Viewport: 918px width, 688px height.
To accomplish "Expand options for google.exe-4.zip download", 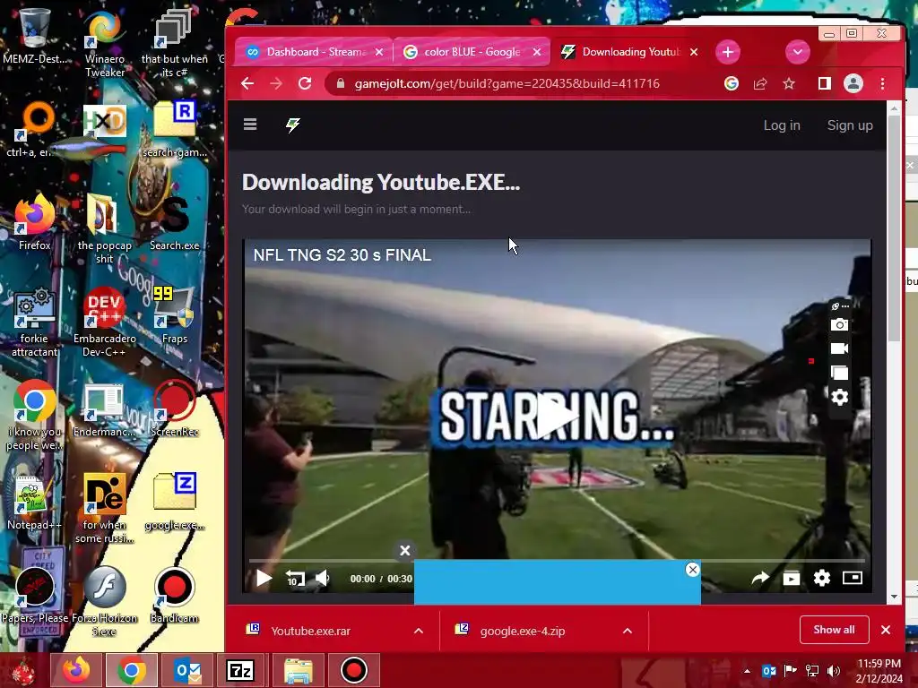I will 628,631.
